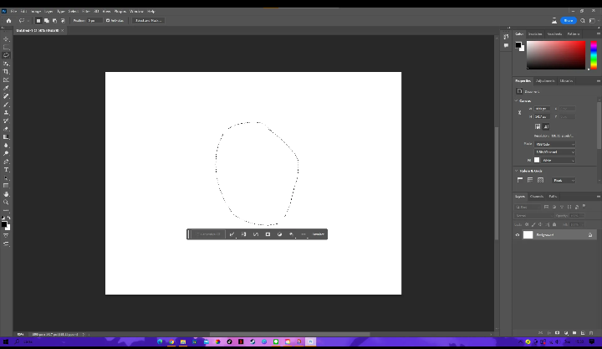Click the lock icon on Background layer
The image size is (602, 349).
click(590, 235)
